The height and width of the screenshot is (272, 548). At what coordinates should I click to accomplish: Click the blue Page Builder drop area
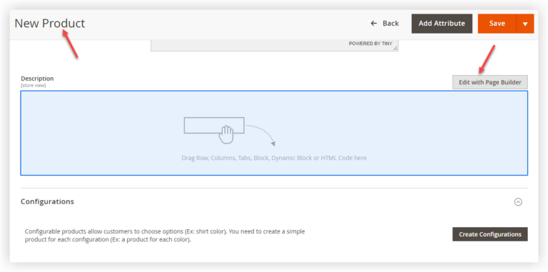[x=274, y=133]
